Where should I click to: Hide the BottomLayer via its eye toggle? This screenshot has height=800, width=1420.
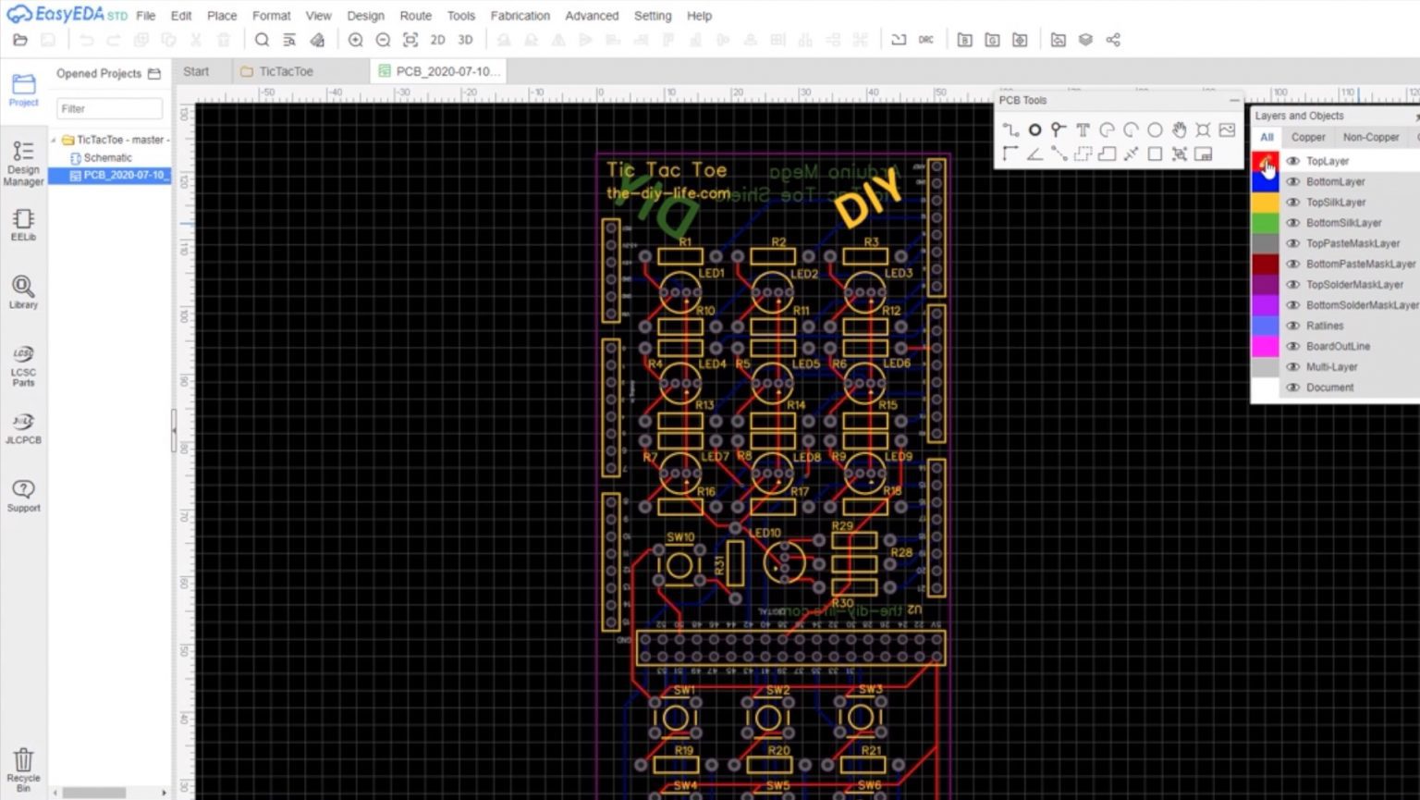1292,181
